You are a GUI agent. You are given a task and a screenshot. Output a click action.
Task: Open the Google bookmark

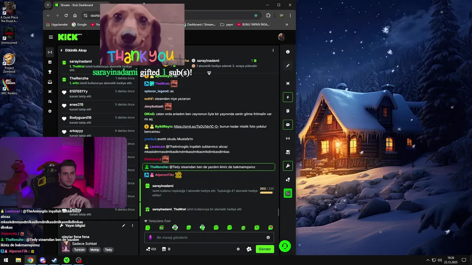coord(79,25)
